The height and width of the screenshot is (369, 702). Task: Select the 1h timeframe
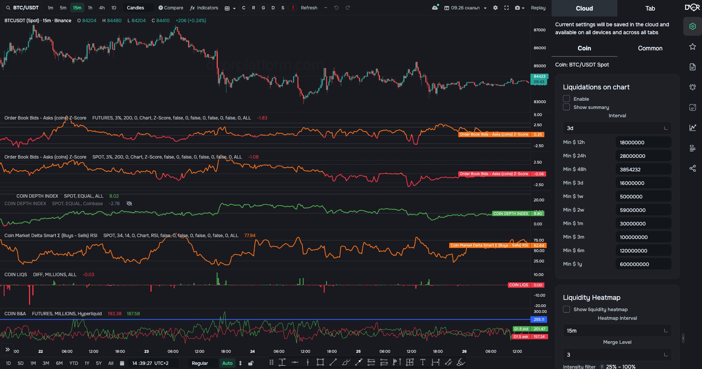pos(90,8)
